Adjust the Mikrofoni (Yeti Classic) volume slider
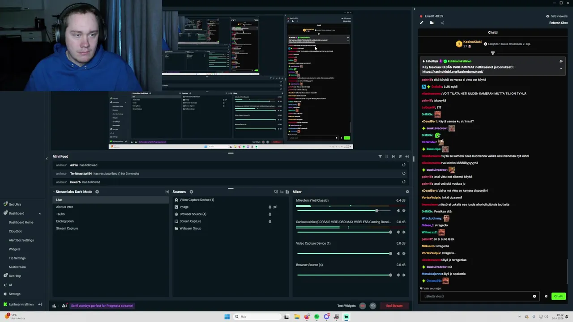The image size is (573, 322). pyautogui.click(x=344, y=211)
